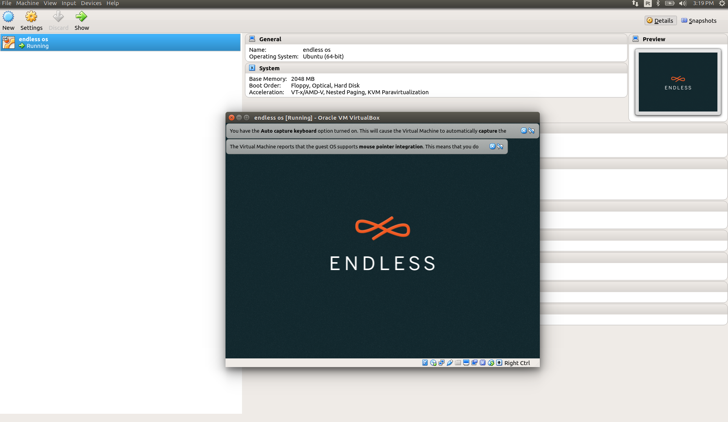Collapse the System section header
This screenshot has height=422, width=728.
[436, 68]
